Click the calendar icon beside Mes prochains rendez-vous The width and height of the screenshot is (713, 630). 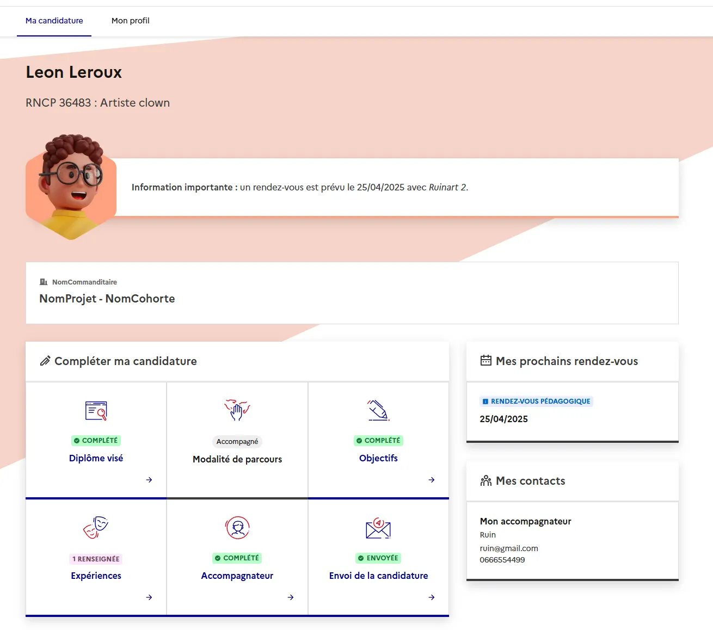coord(485,360)
